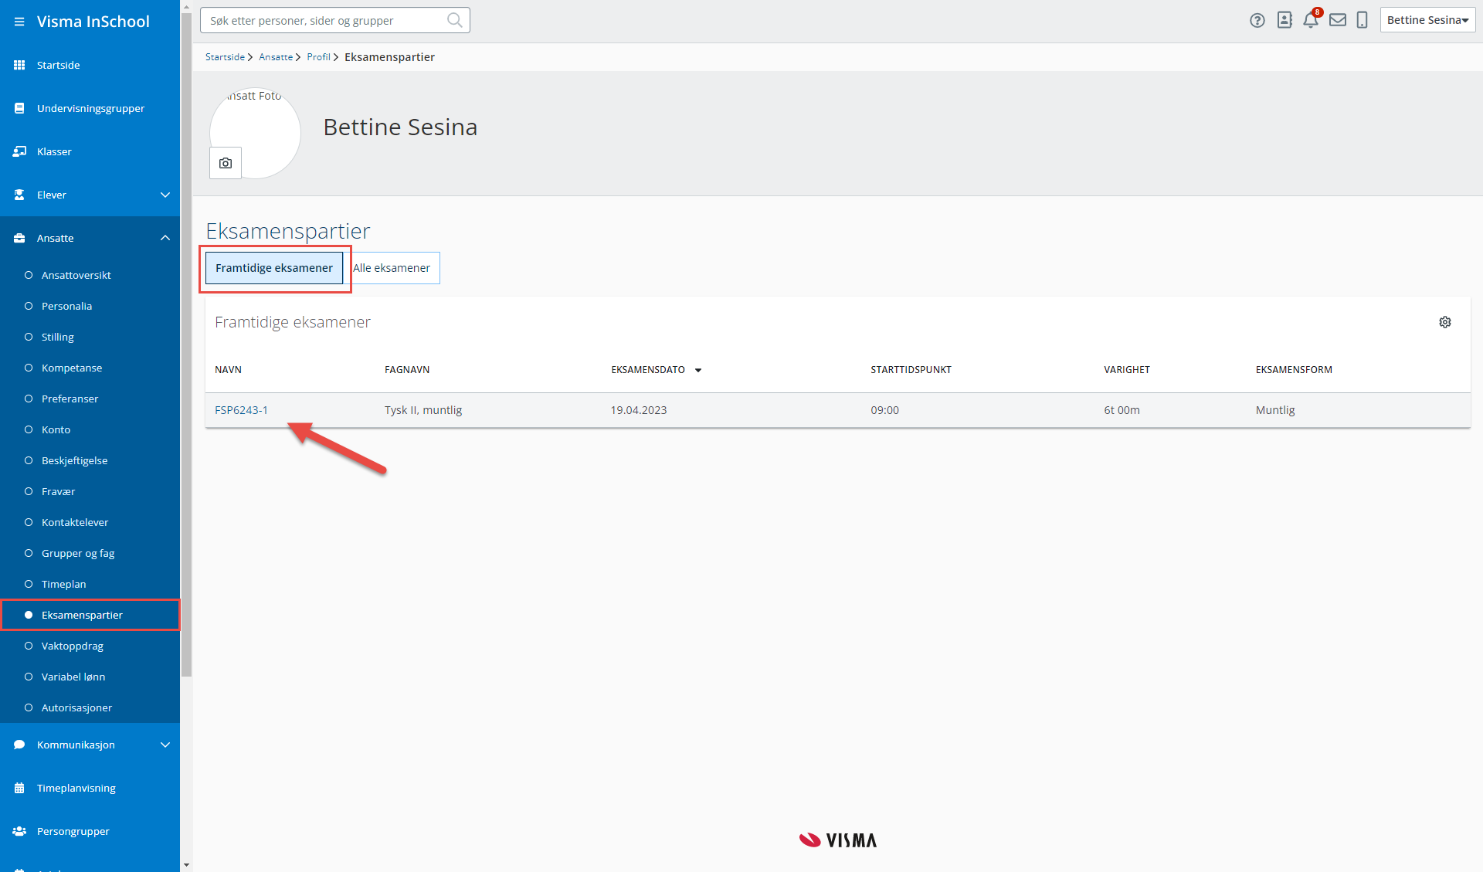Screen dimensions: 1483x872
Task: Open notifications bell icon
Action: 1311,20
